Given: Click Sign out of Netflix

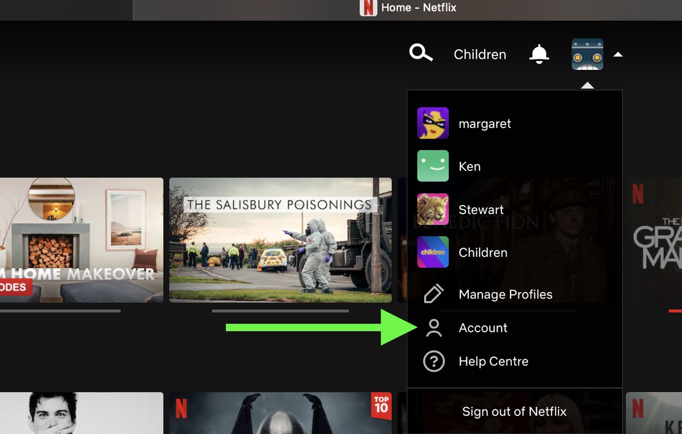Looking at the screenshot, I should [x=514, y=411].
